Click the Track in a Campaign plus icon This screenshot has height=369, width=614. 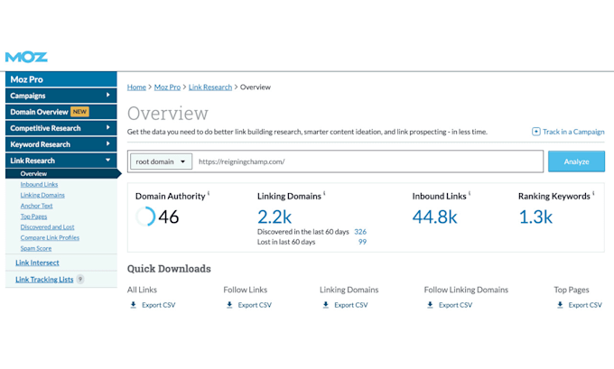[535, 132]
